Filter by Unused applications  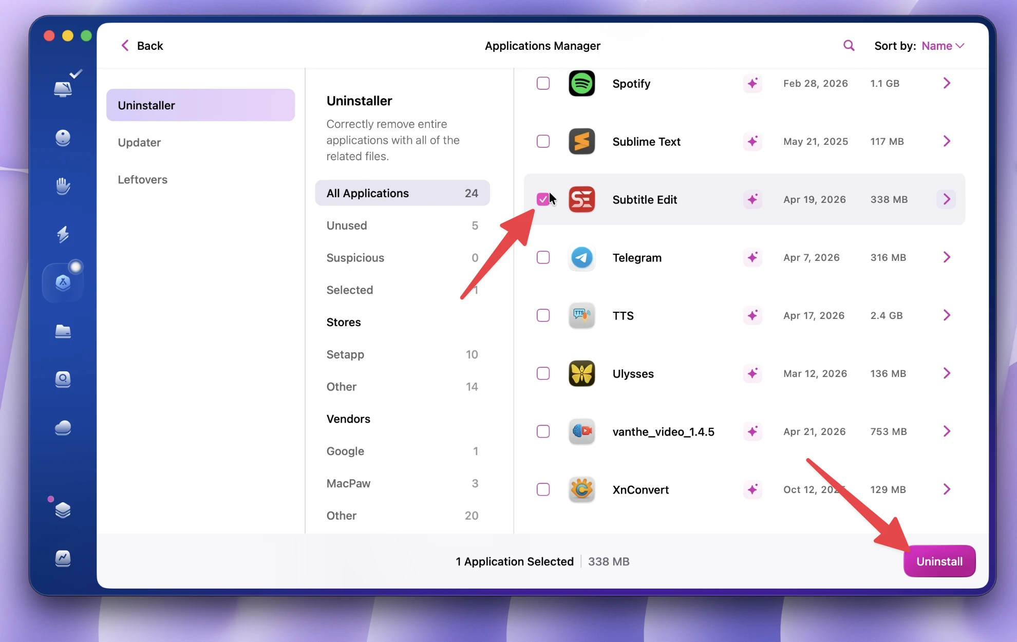402,225
